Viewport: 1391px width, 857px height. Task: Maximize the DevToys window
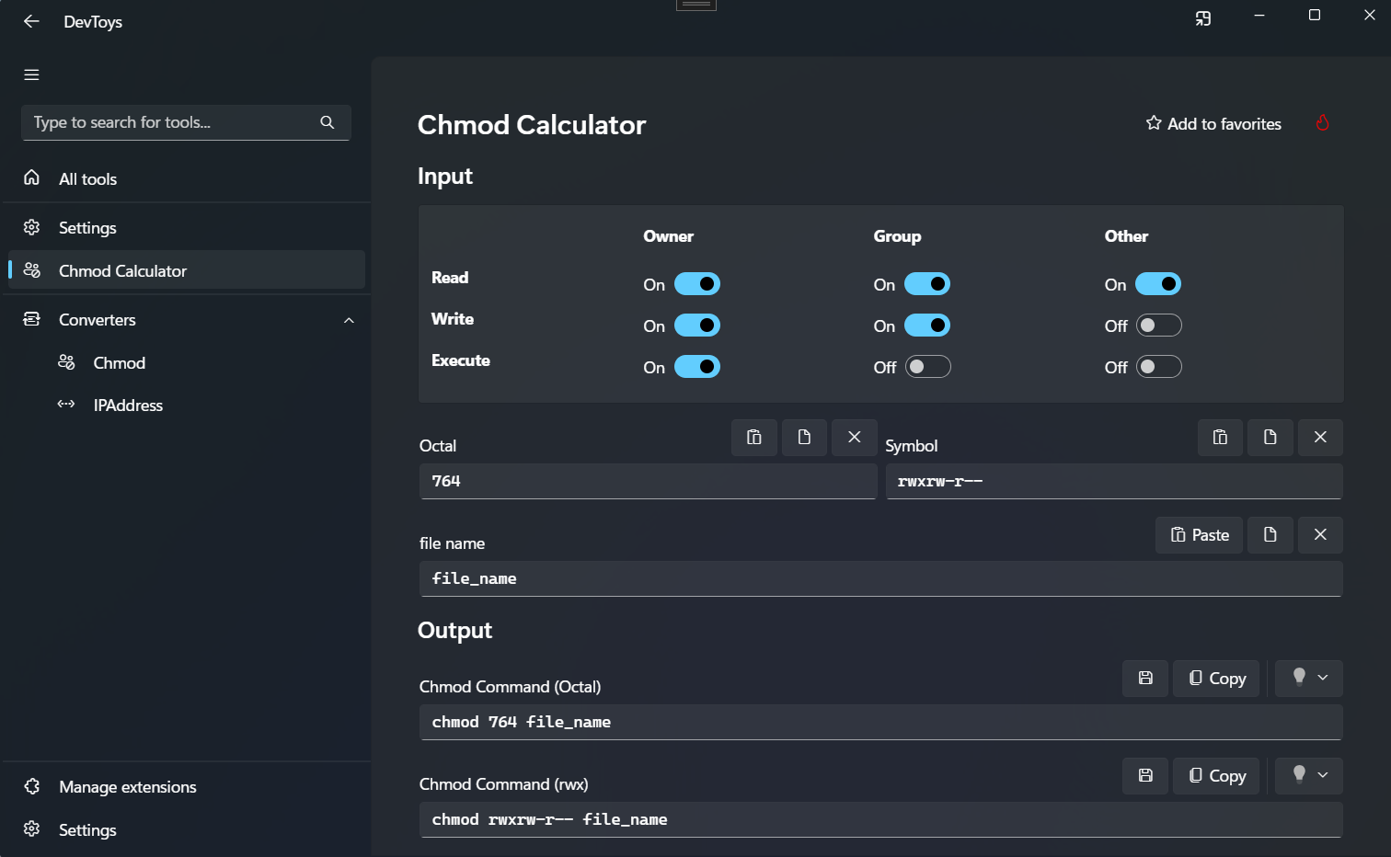[1315, 16]
